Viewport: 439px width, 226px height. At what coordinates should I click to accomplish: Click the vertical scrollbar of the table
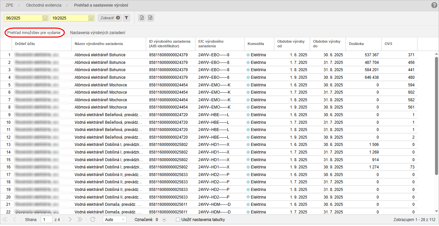436,116
